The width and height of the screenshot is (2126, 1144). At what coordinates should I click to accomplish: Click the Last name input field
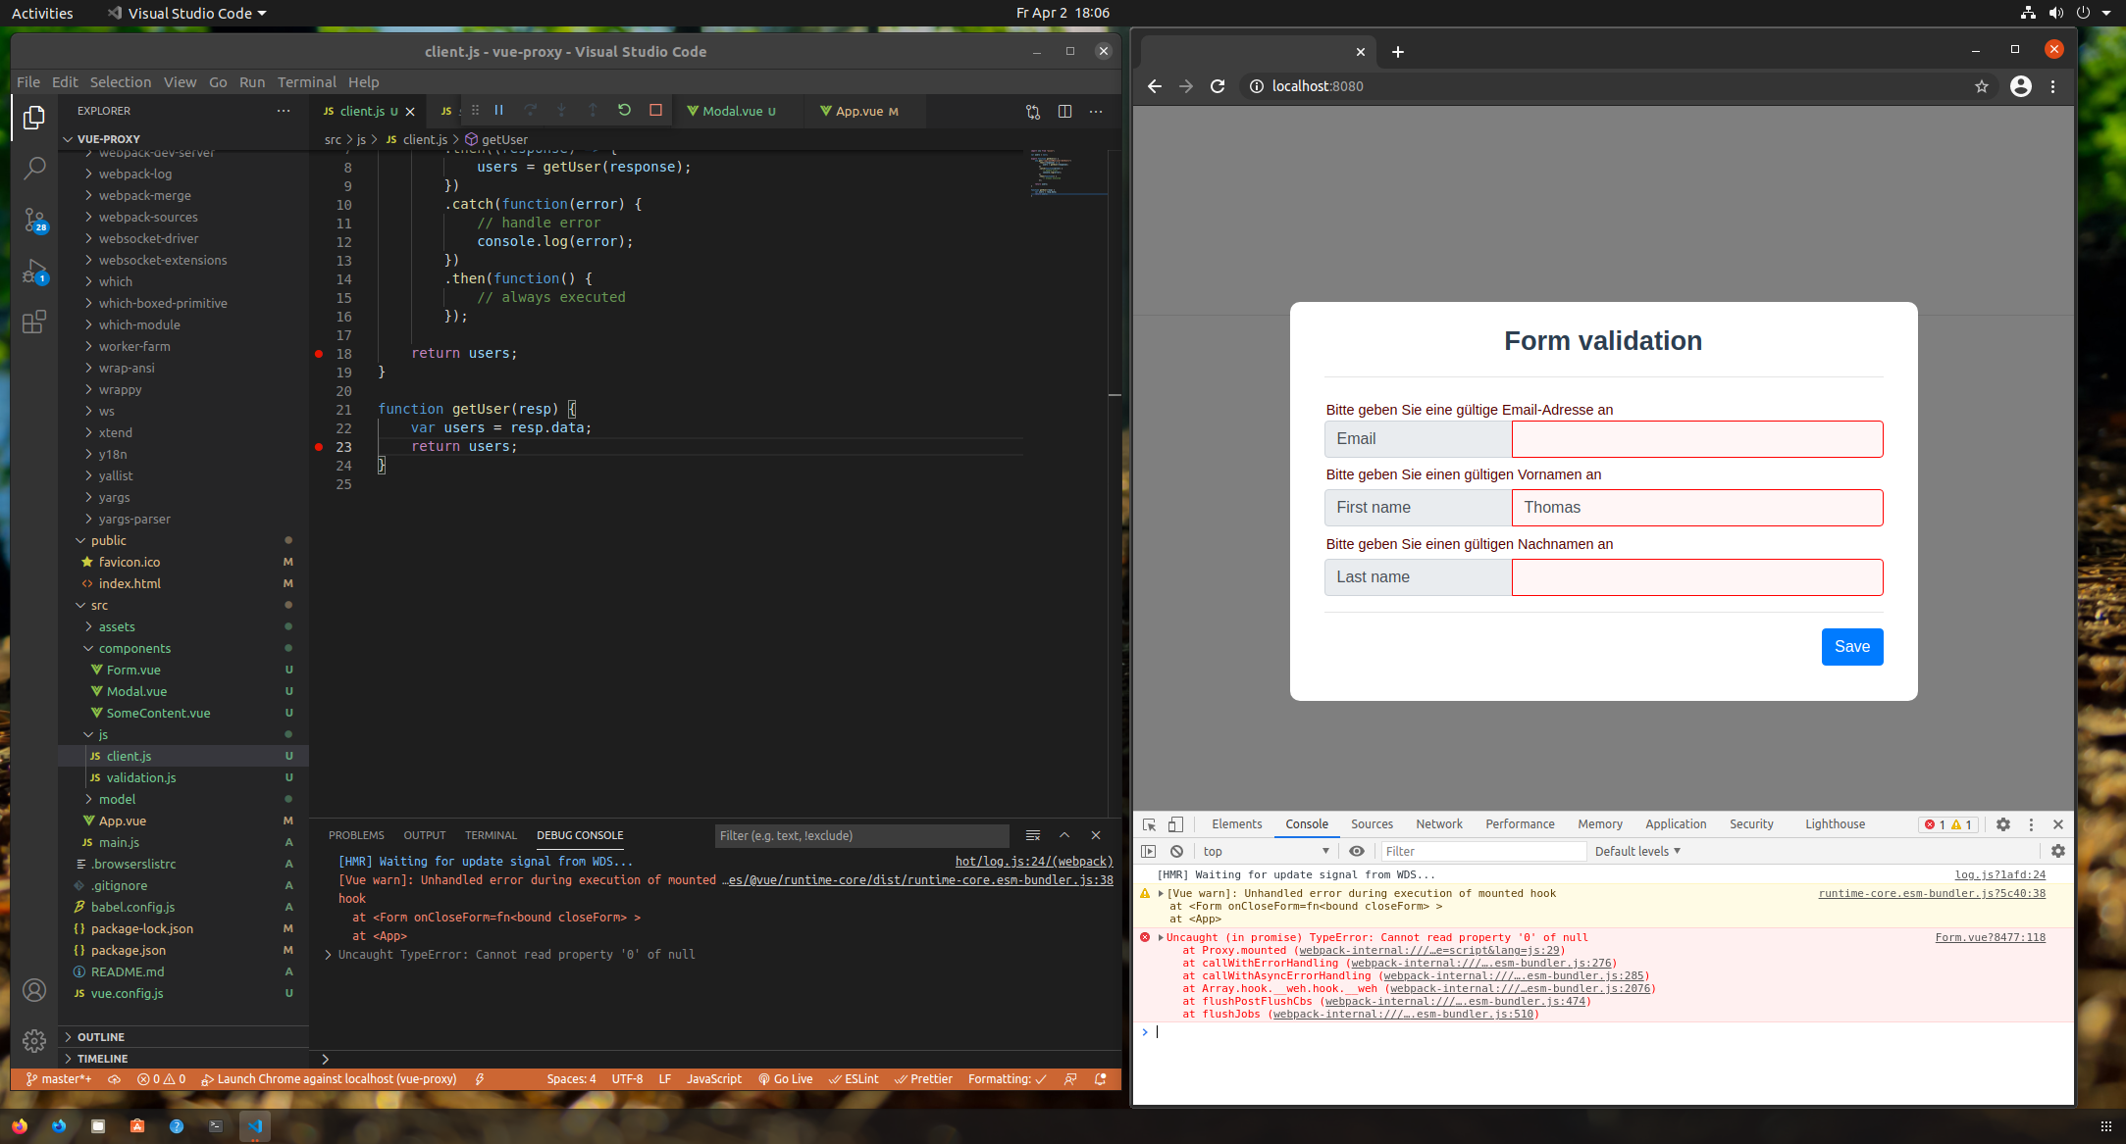pyautogui.click(x=1696, y=577)
